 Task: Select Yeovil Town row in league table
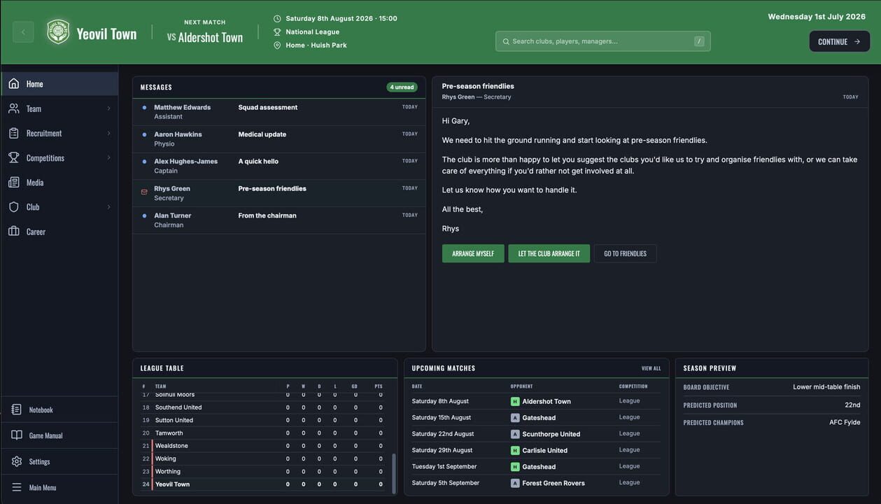tap(262, 484)
